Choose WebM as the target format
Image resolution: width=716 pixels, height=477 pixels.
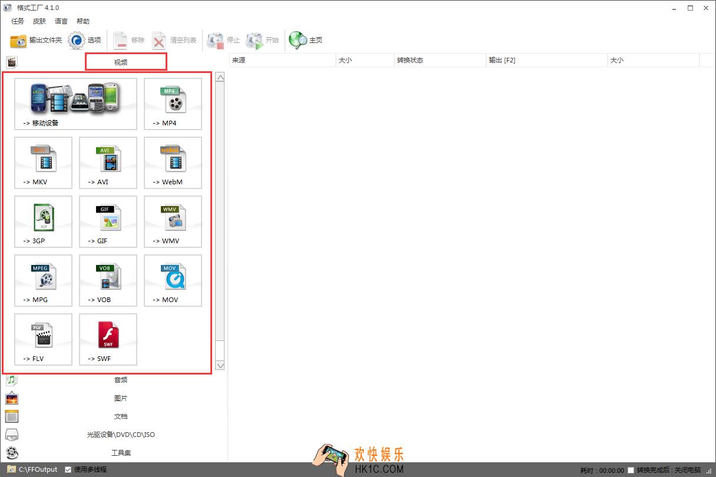coord(173,163)
